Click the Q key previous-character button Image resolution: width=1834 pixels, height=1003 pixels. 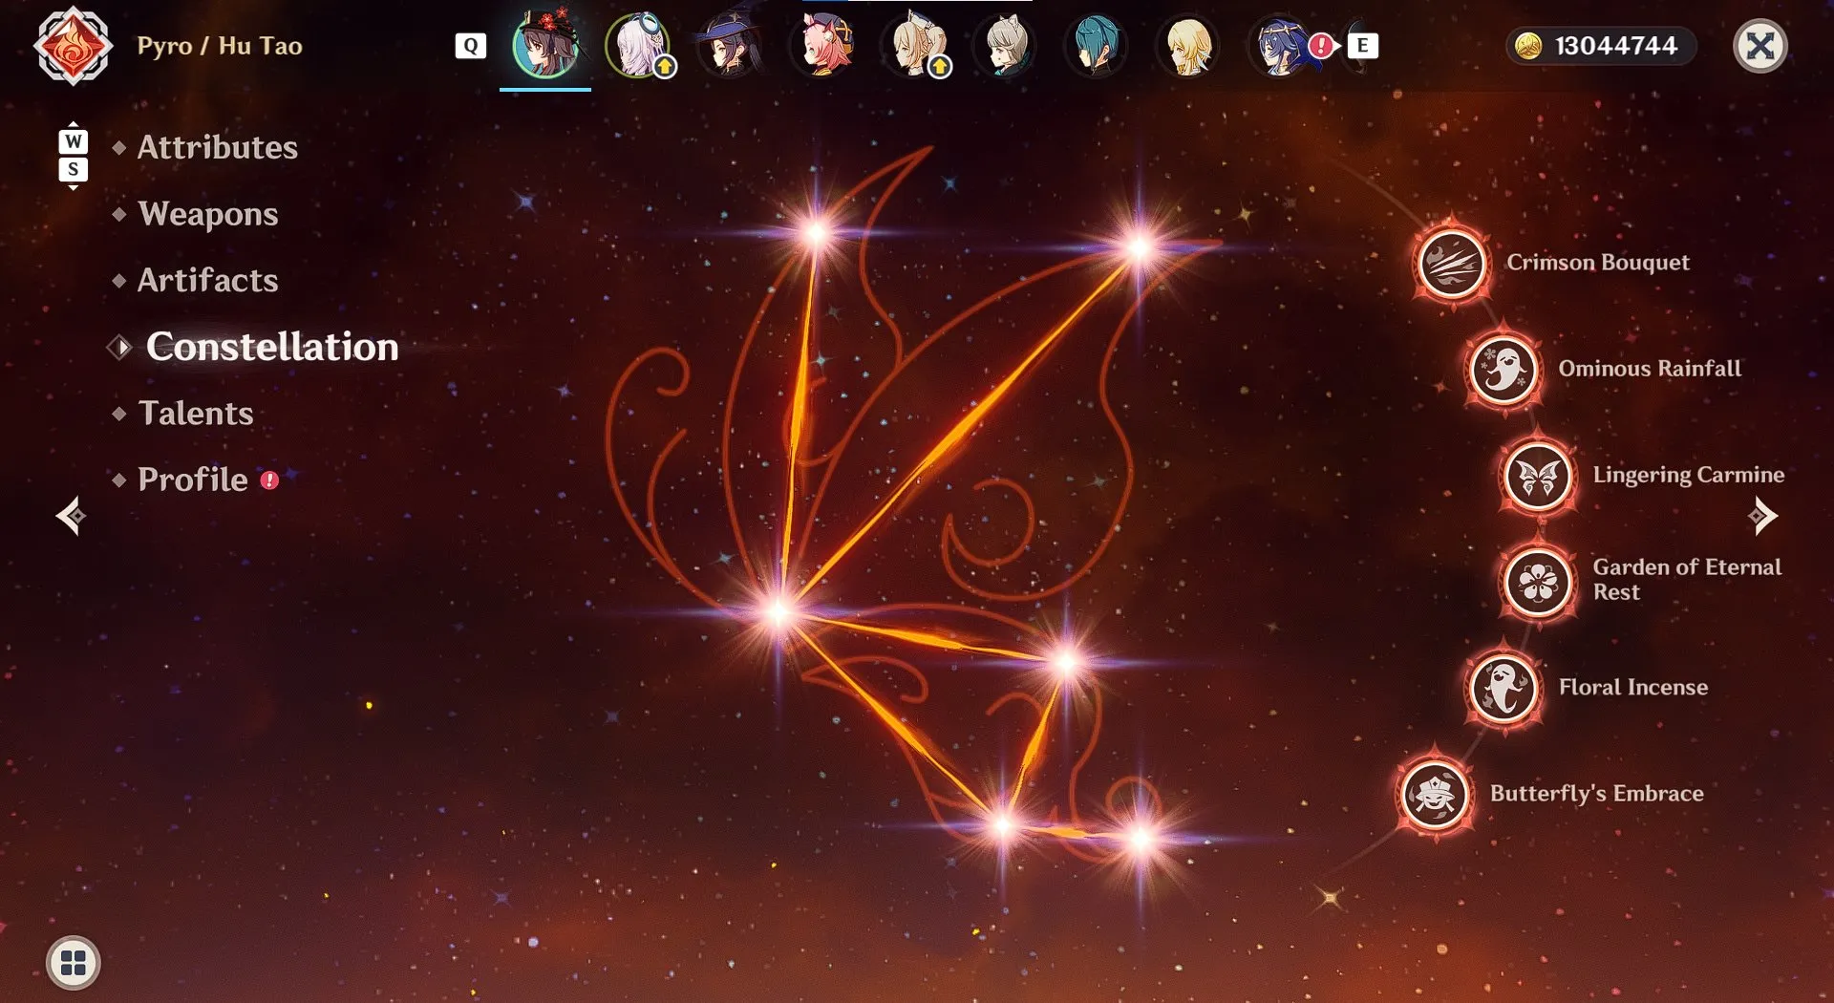(470, 46)
